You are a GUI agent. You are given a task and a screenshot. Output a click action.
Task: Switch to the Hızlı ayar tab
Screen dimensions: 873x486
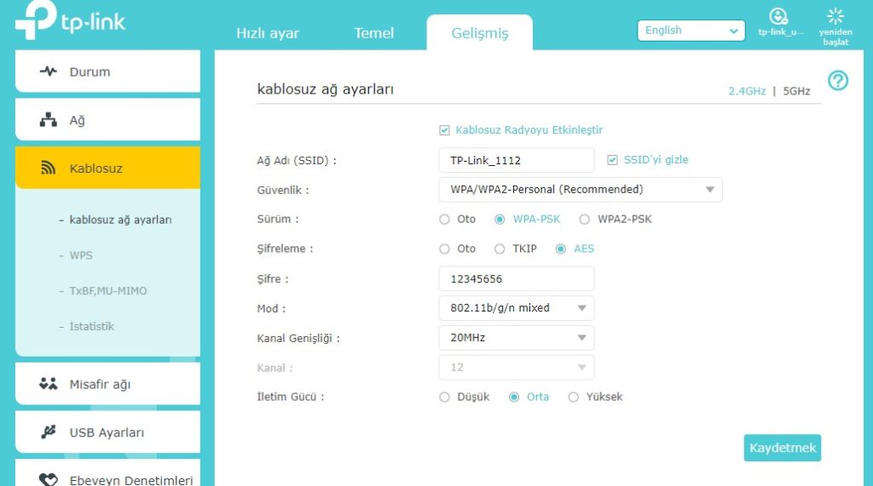click(x=267, y=33)
